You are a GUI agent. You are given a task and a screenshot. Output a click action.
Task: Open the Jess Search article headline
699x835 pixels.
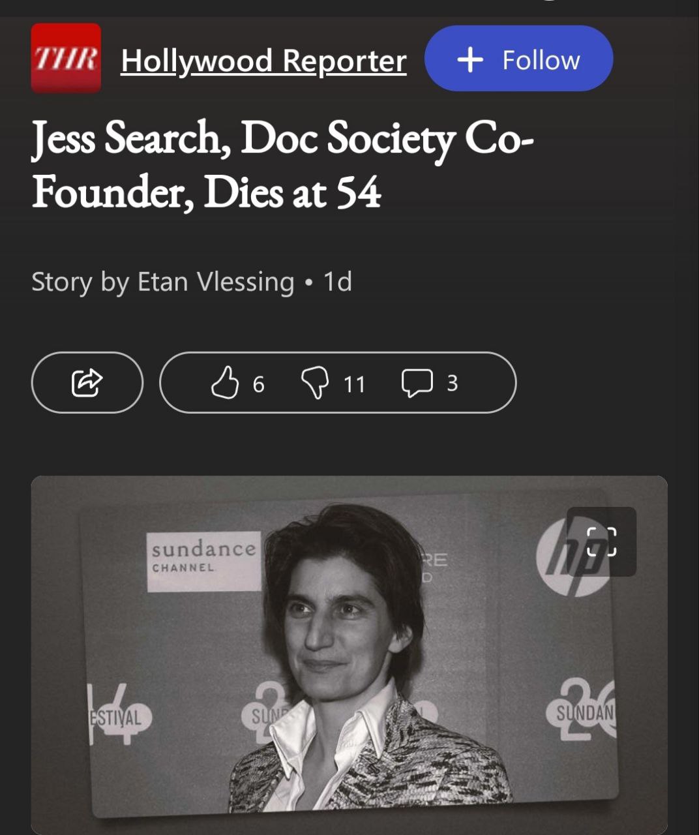click(282, 138)
